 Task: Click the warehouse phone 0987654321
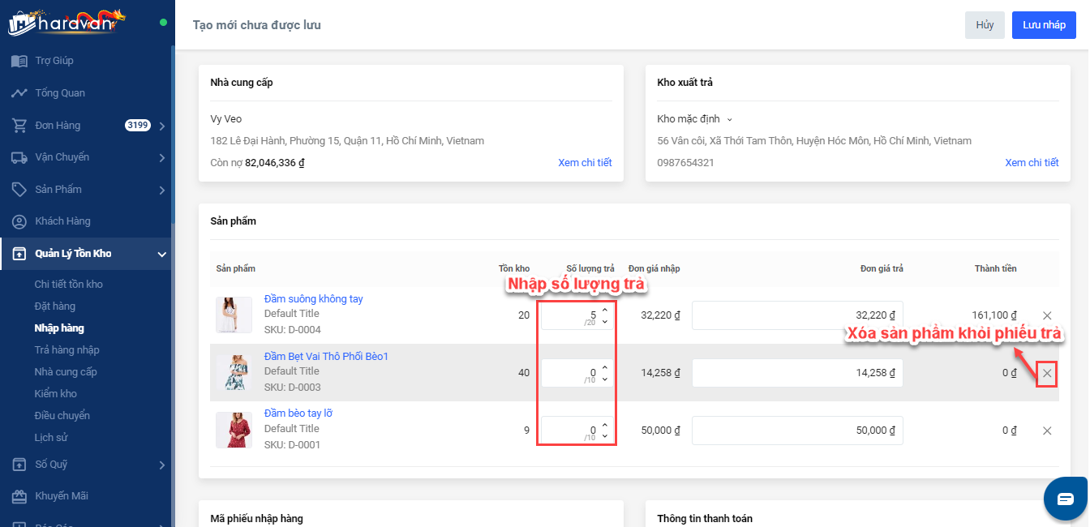(x=685, y=163)
